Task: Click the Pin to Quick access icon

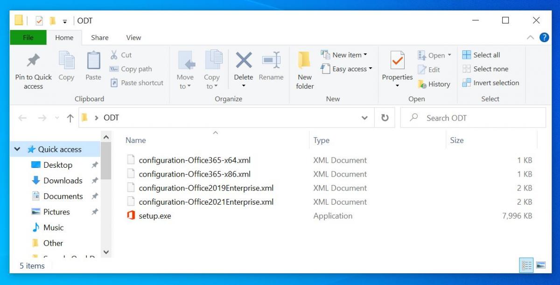Action: [33, 61]
